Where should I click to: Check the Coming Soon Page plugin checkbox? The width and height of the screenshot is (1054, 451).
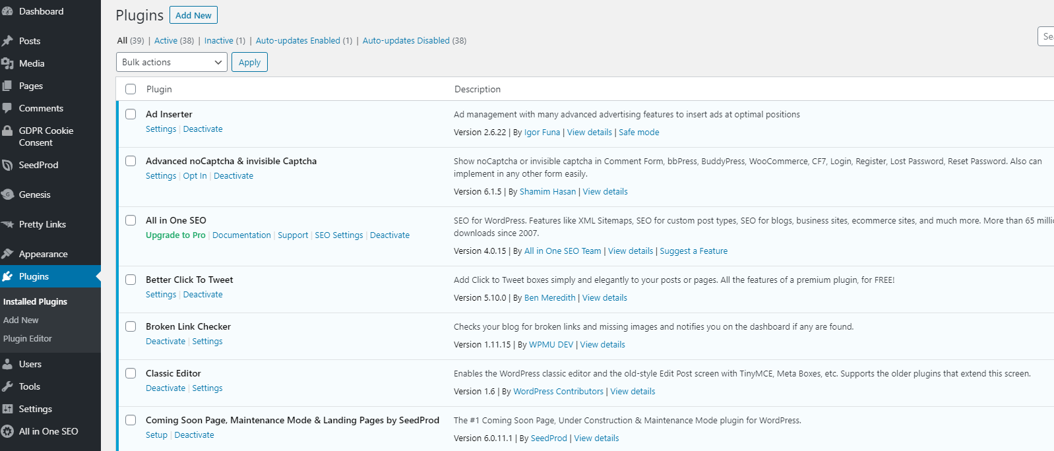coord(131,420)
